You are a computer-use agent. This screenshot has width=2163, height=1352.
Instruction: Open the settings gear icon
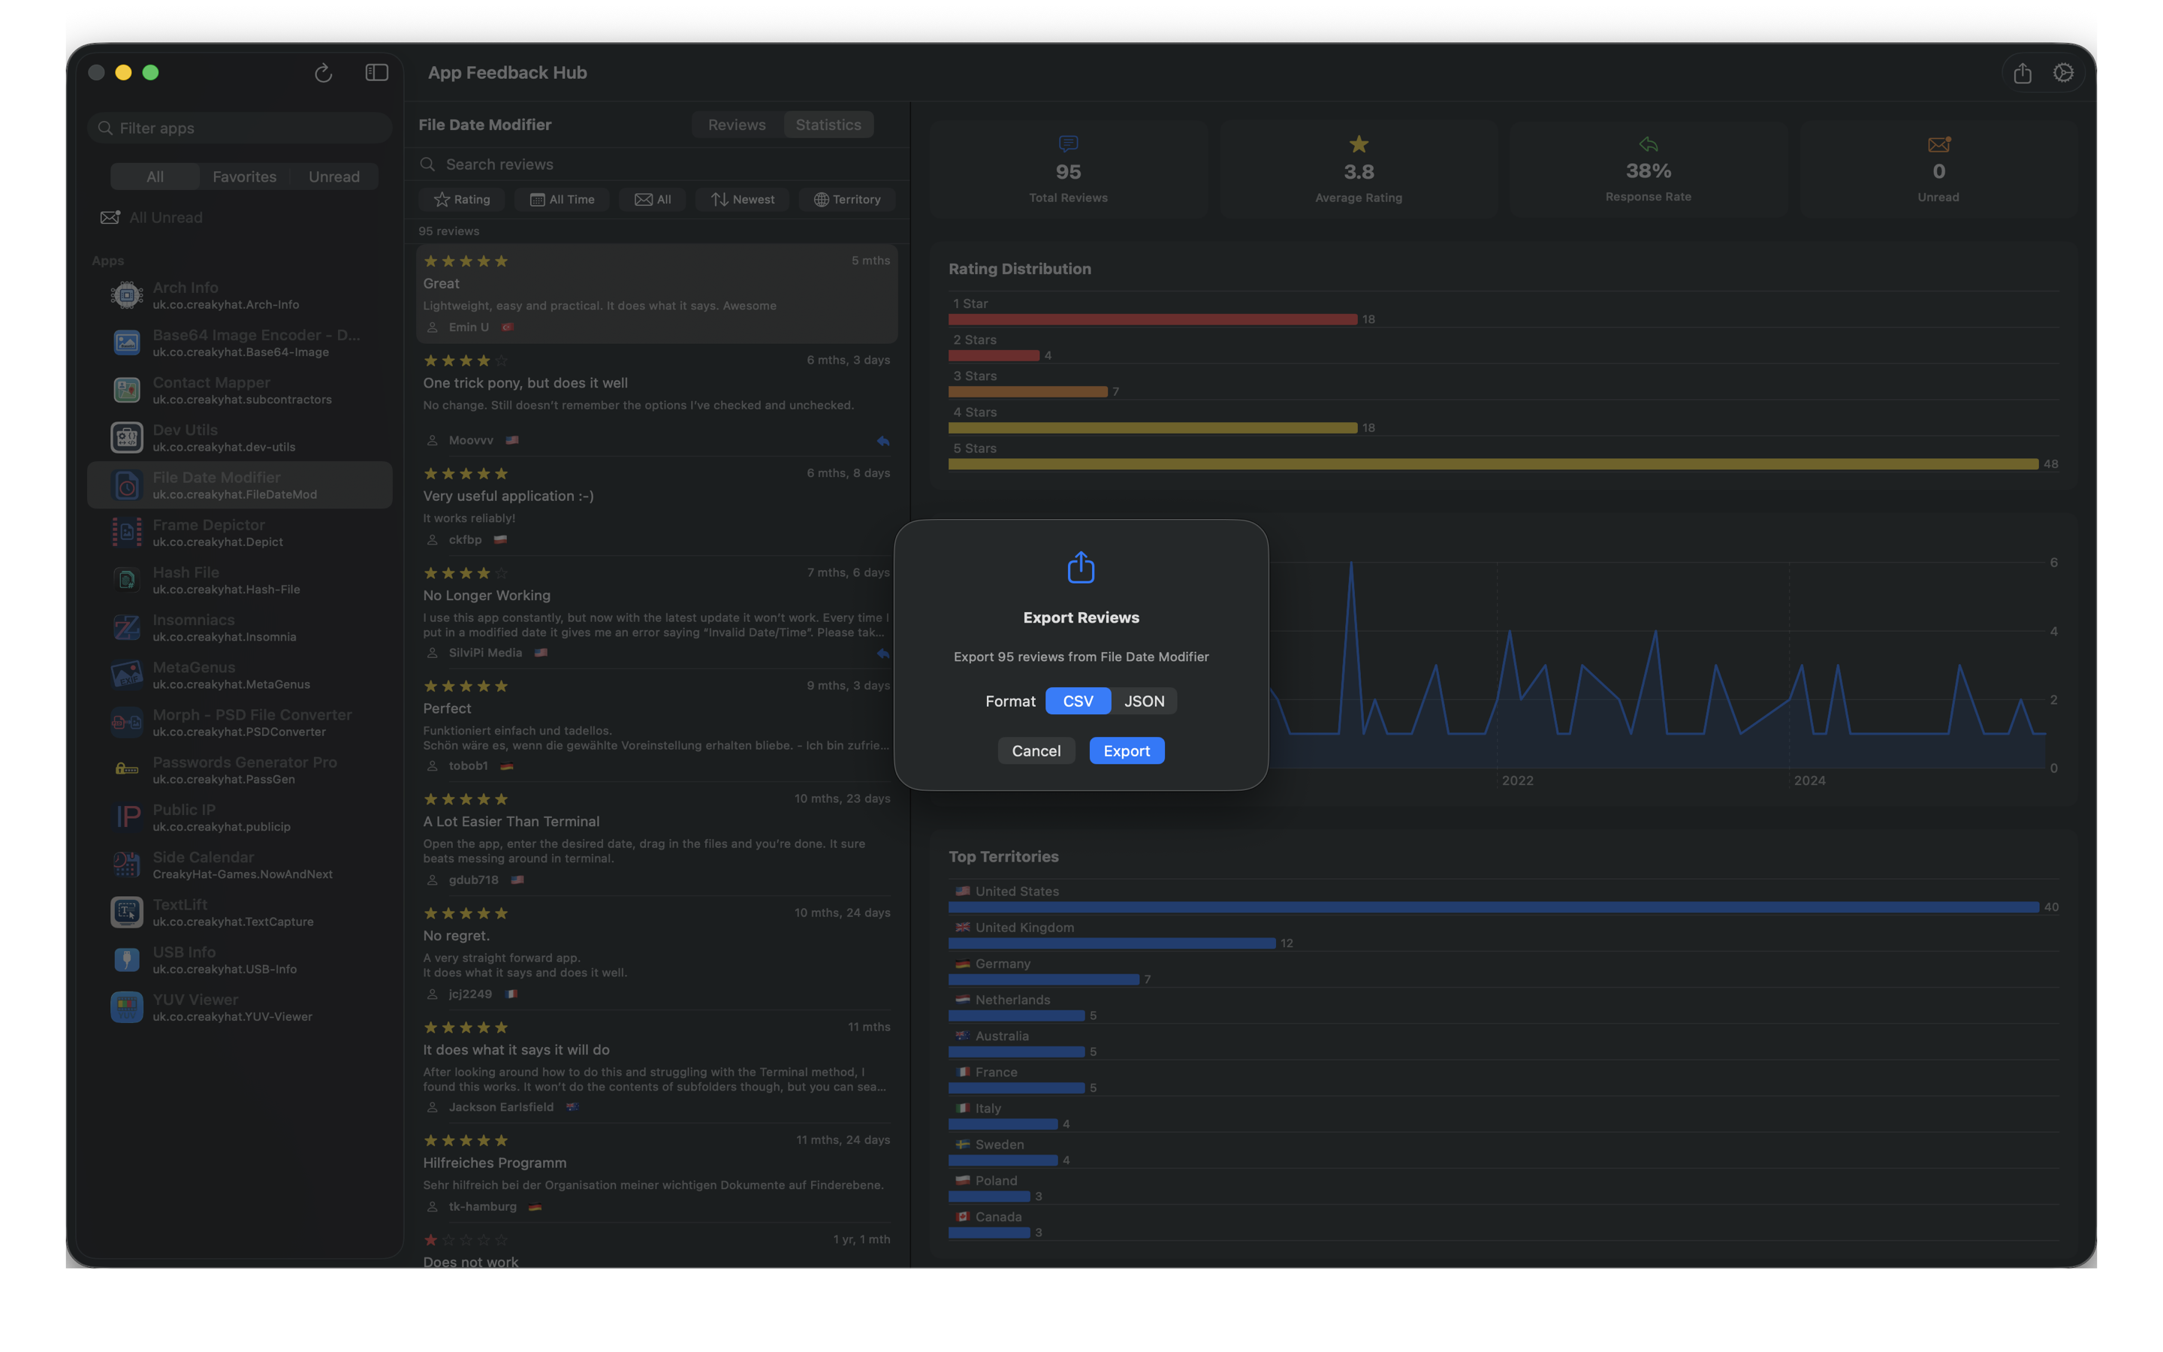pyautogui.click(x=2064, y=72)
